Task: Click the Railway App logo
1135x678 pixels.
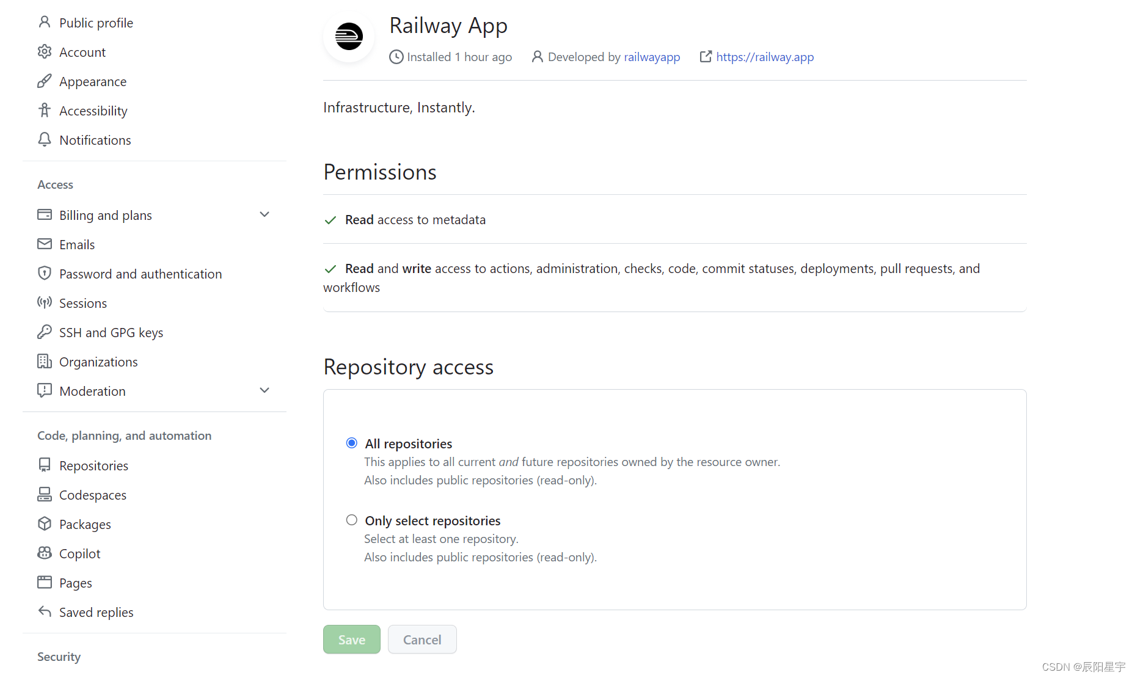Action: [349, 37]
